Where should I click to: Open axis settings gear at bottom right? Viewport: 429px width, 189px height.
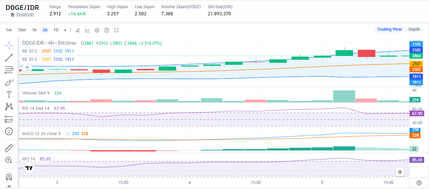point(419,183)
